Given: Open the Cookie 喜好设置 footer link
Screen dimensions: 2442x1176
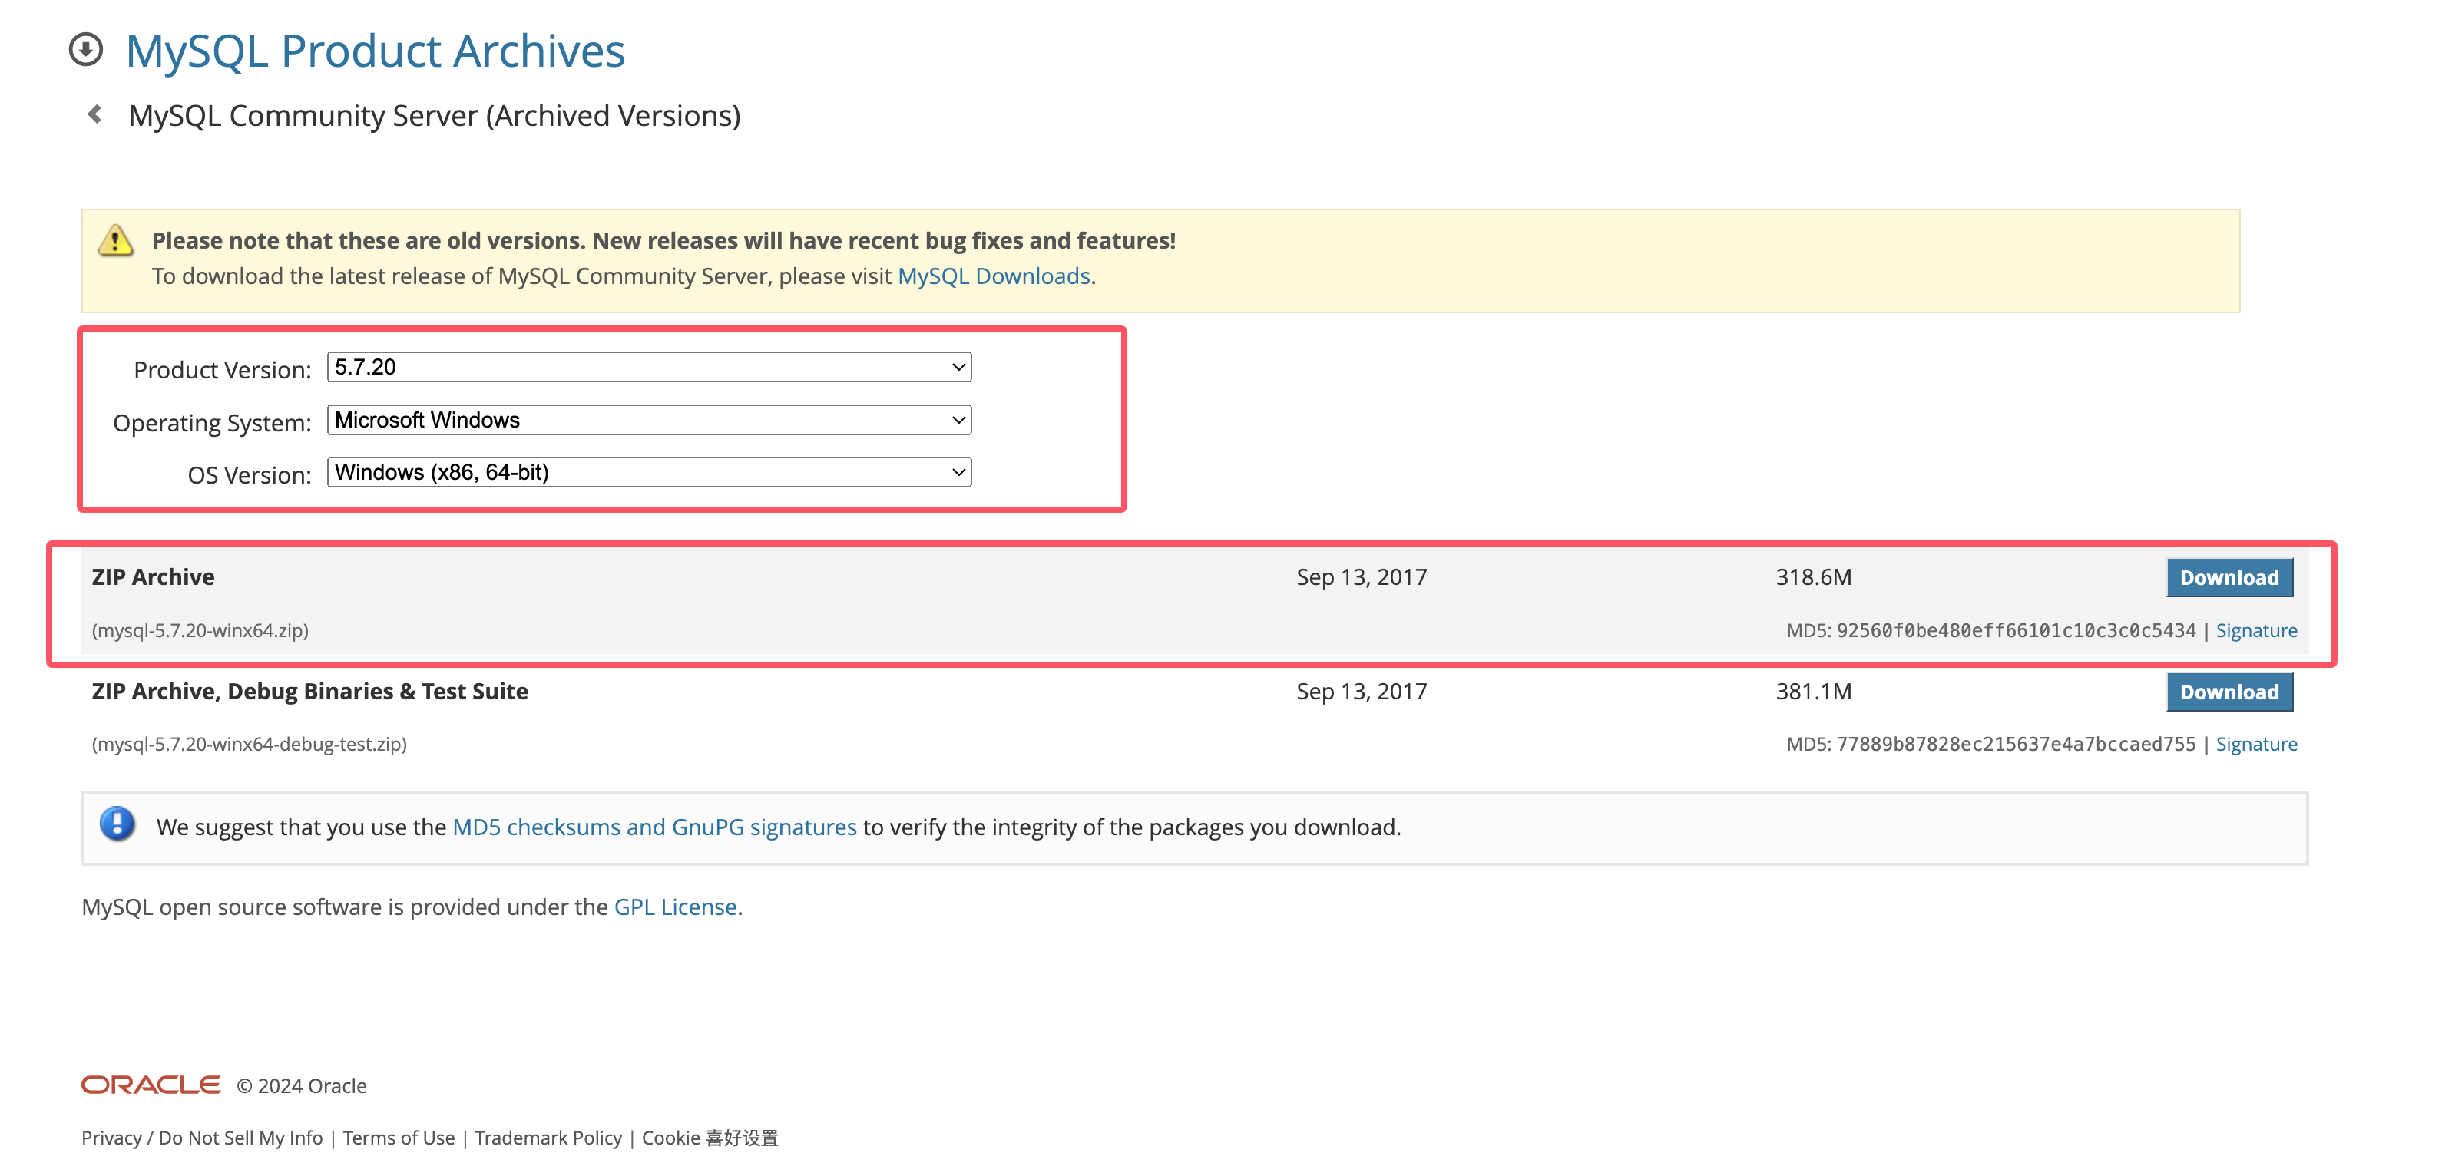Looking at the screenshot, I should (710, 1137).
